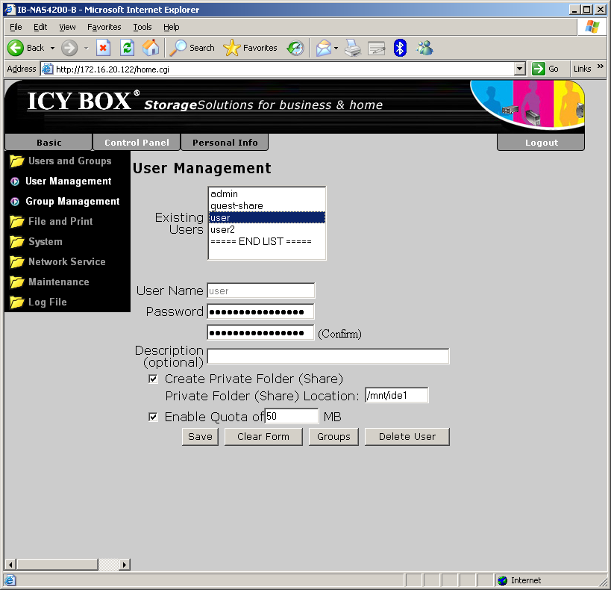Click the Description (optional) field
The image size is (611, 590).
(328, 356)
